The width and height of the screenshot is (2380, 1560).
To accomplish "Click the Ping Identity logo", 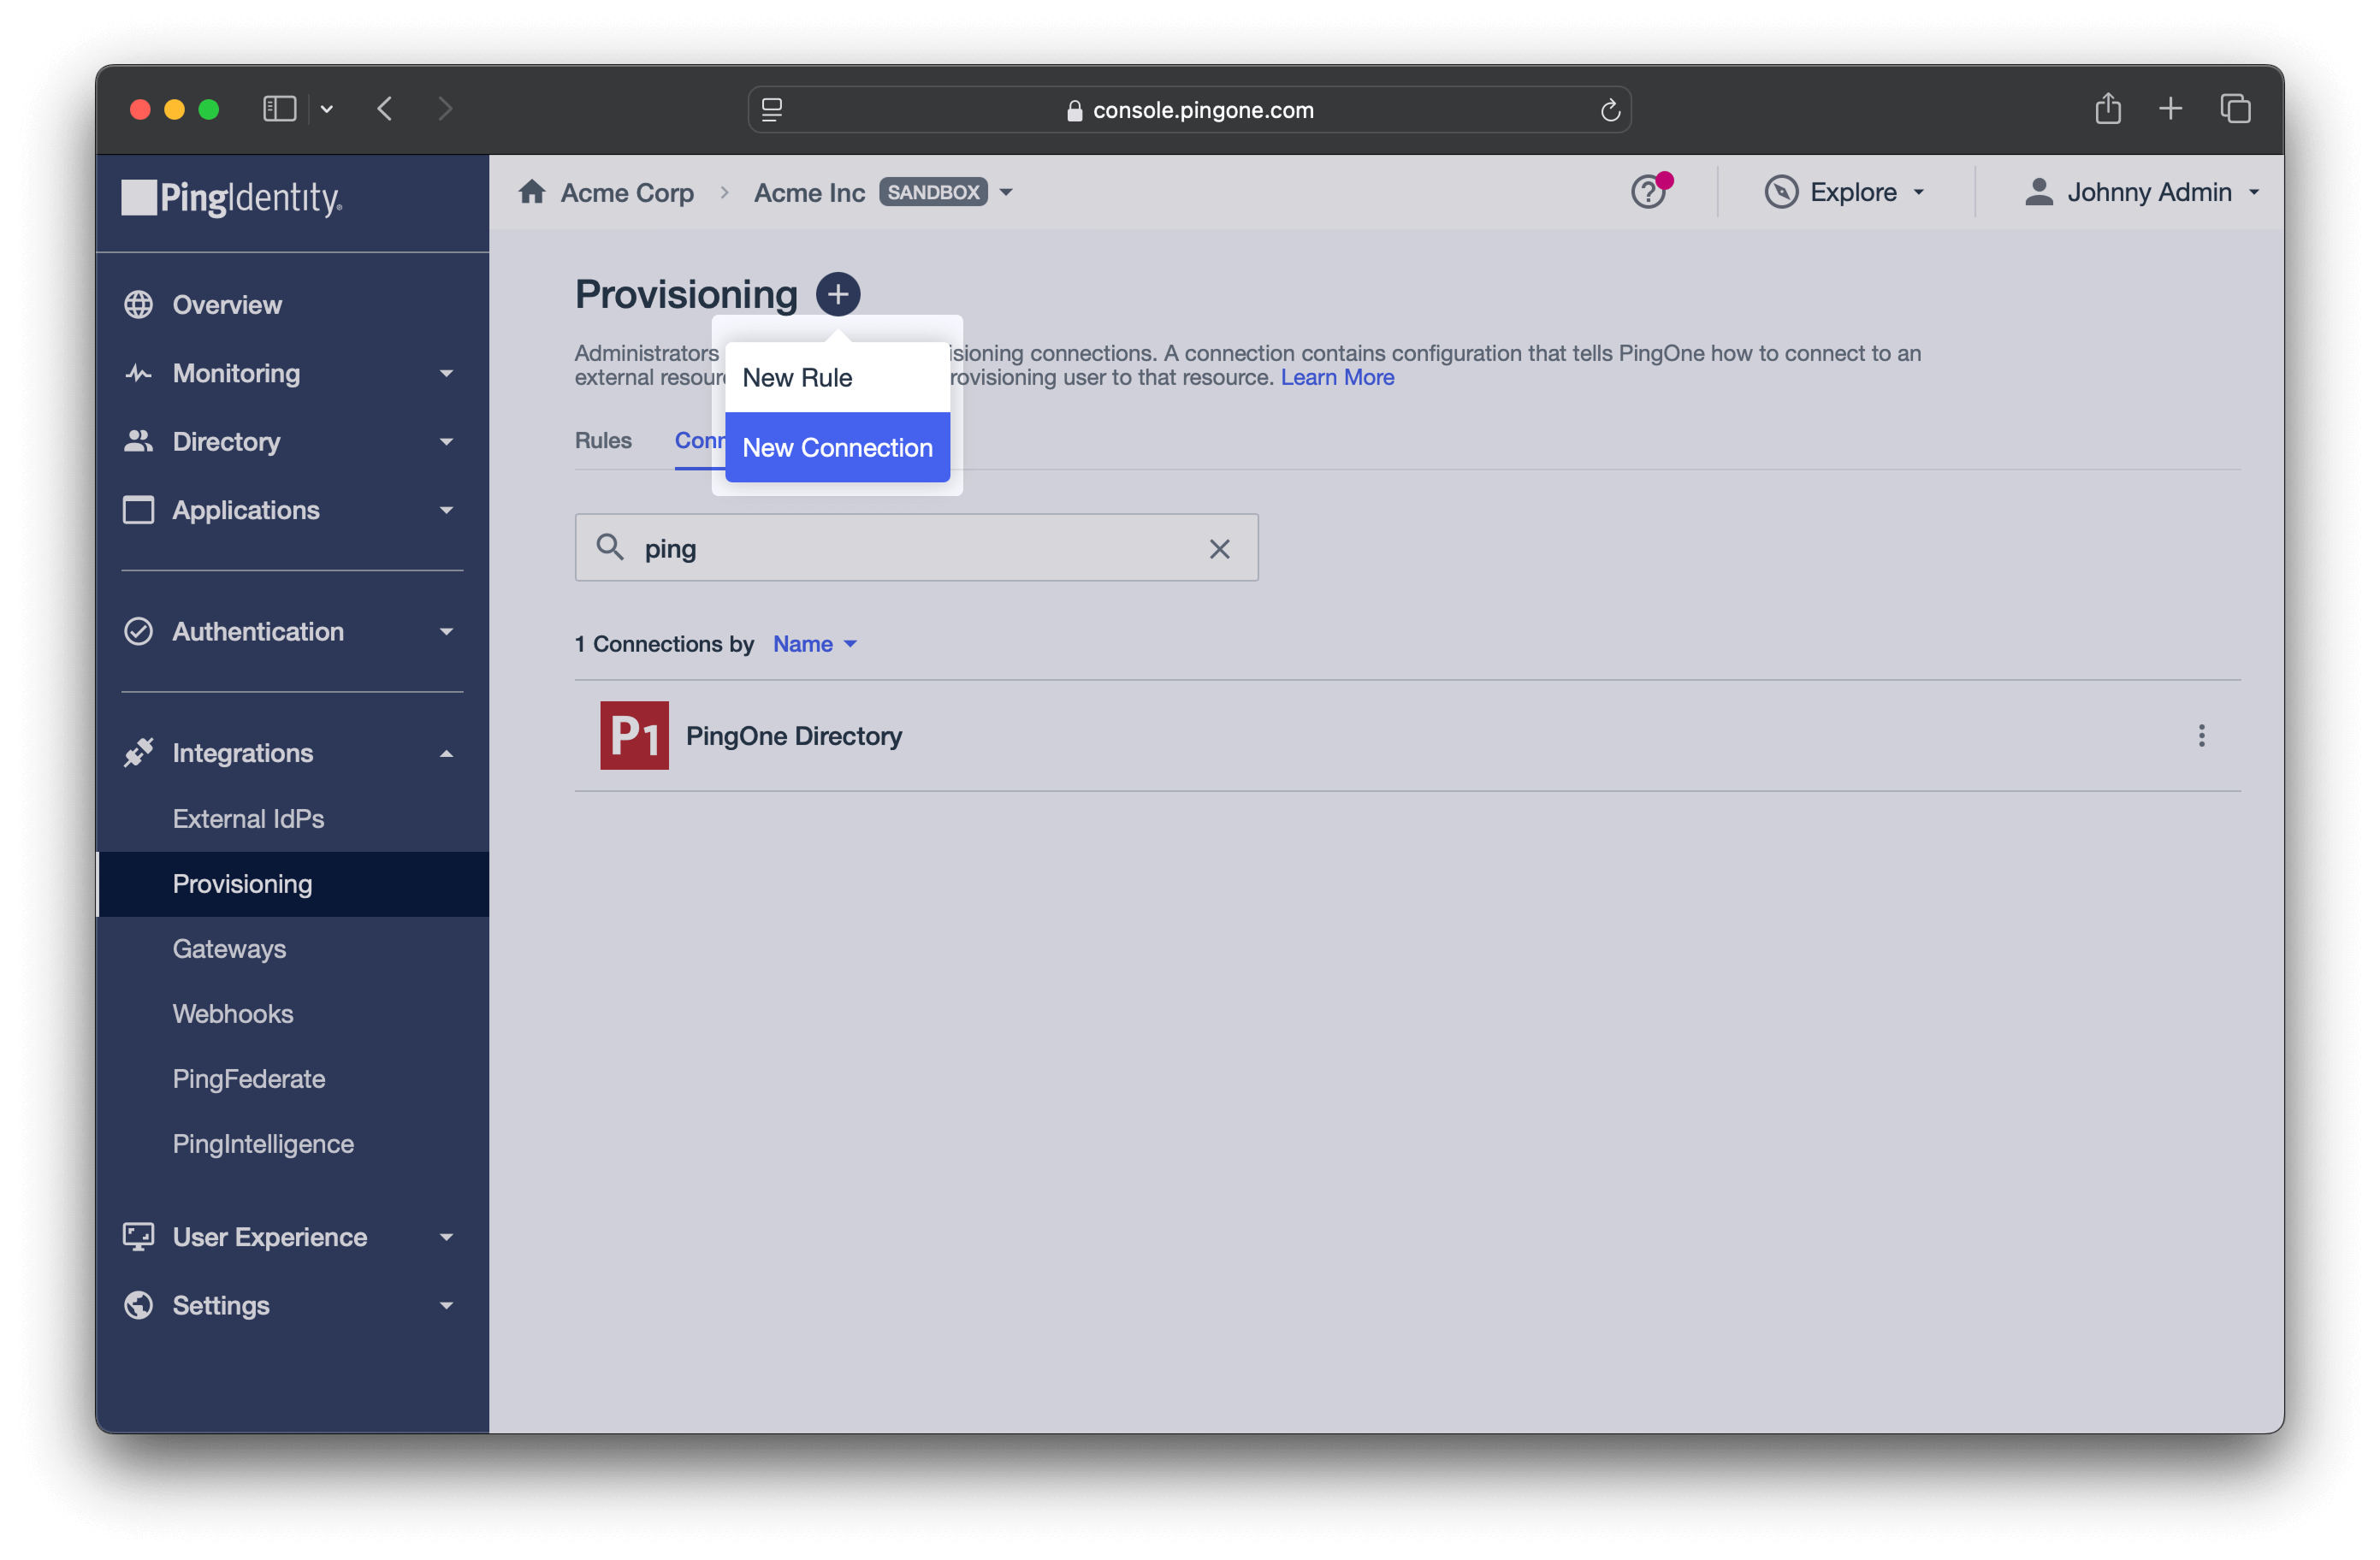I will [231, 197].
